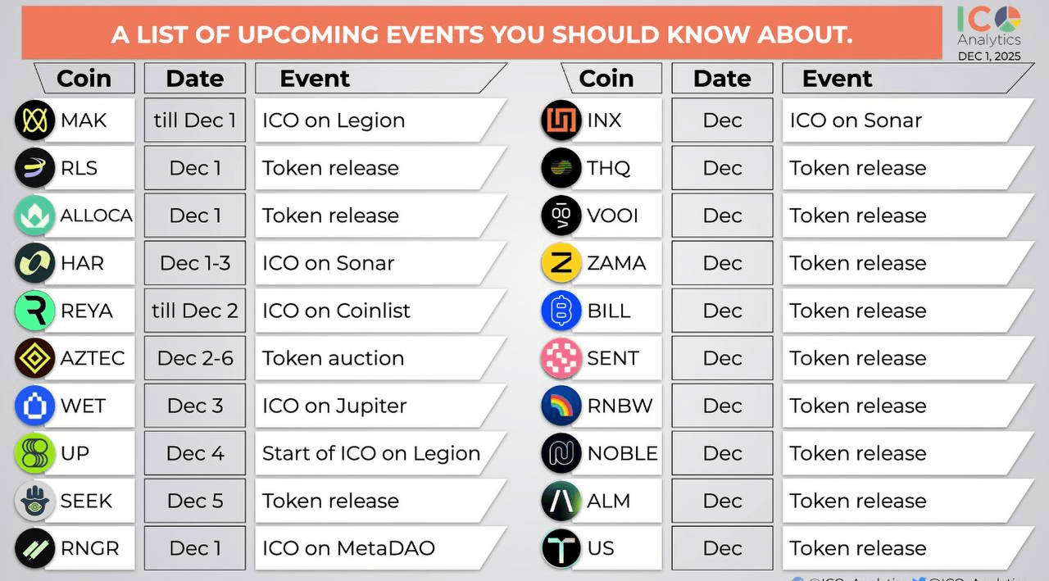The height and width of the screenshot is (581, 1049).
Task: Click the right Event column header
Action: [x=837, y=79]
